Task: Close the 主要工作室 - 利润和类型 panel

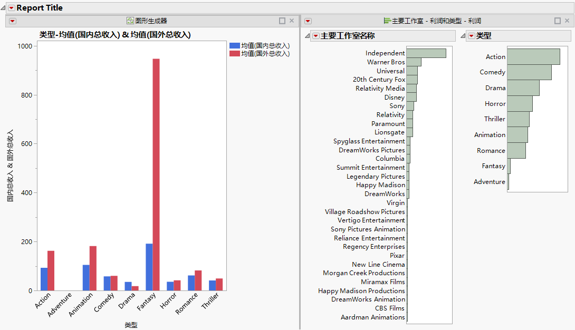Action: (x=567, y=21)
